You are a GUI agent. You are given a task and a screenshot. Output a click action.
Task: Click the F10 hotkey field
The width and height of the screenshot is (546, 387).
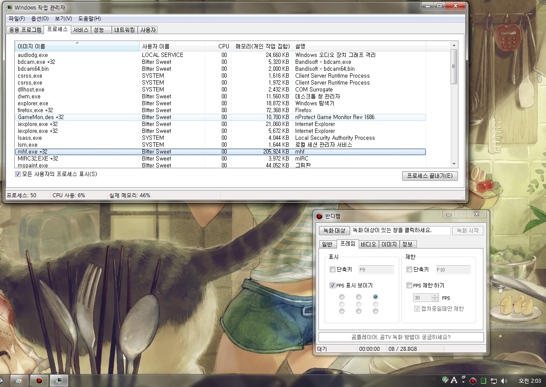pyautogui.click(x=453, y=270)
